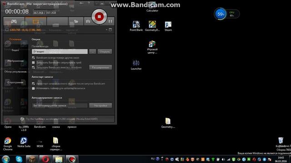Toggle 'Запускать Bandicam вместе с Windows' checkbox
Image resolution: width=291 pixels, height=163 pixels.
point(33,67)
